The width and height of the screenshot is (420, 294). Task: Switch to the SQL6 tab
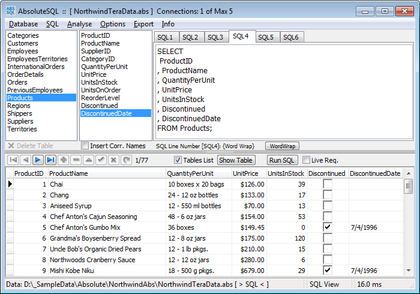(291, 37)
